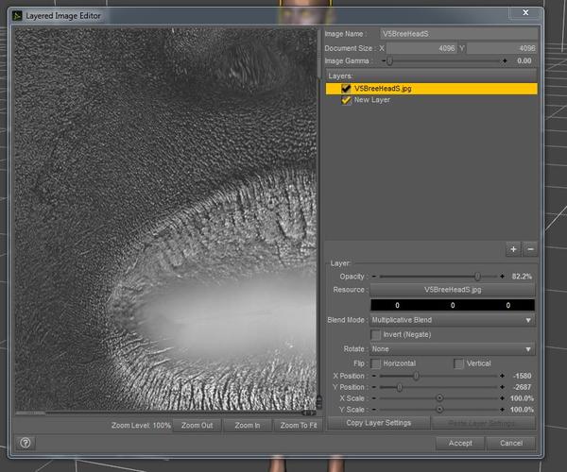Enable Flip Horizontal checkbox
The image size is (567, 472).
coord(376,363)
